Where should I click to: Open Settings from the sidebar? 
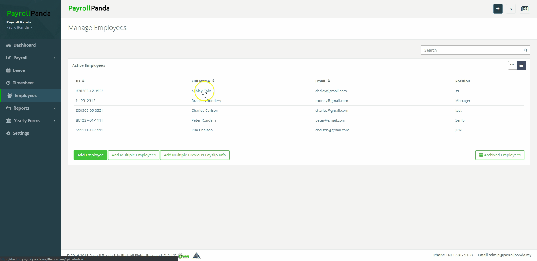[x=21, y=133]
